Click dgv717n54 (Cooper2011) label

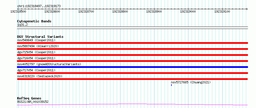coord(36,70)
